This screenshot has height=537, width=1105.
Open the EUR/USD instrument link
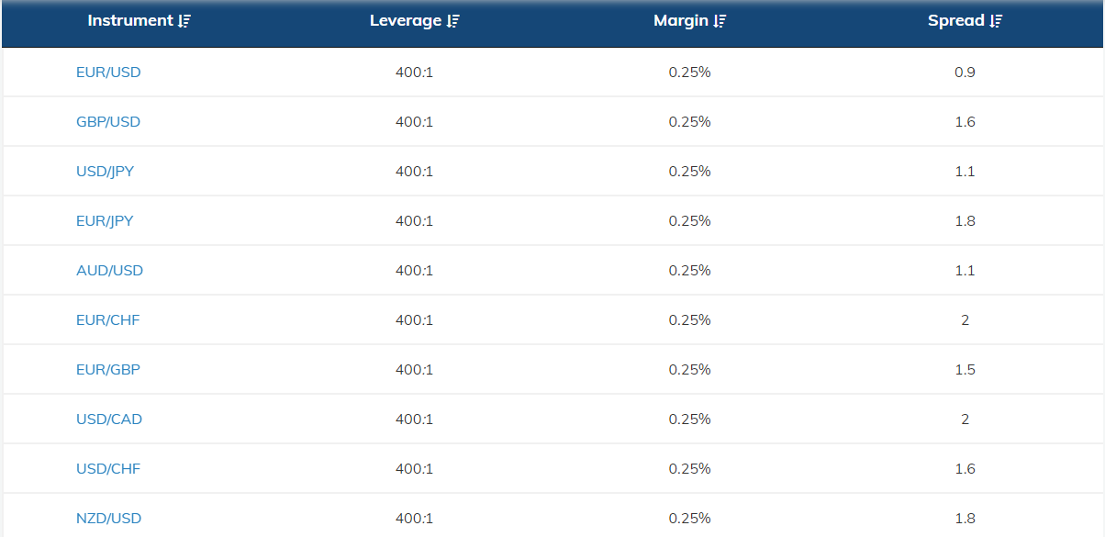[x=108, y=72]
